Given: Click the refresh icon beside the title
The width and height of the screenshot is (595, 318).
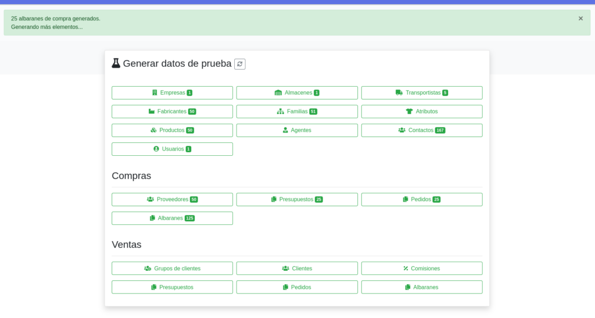Looking at the screenshot, I should tap(239, 64).
